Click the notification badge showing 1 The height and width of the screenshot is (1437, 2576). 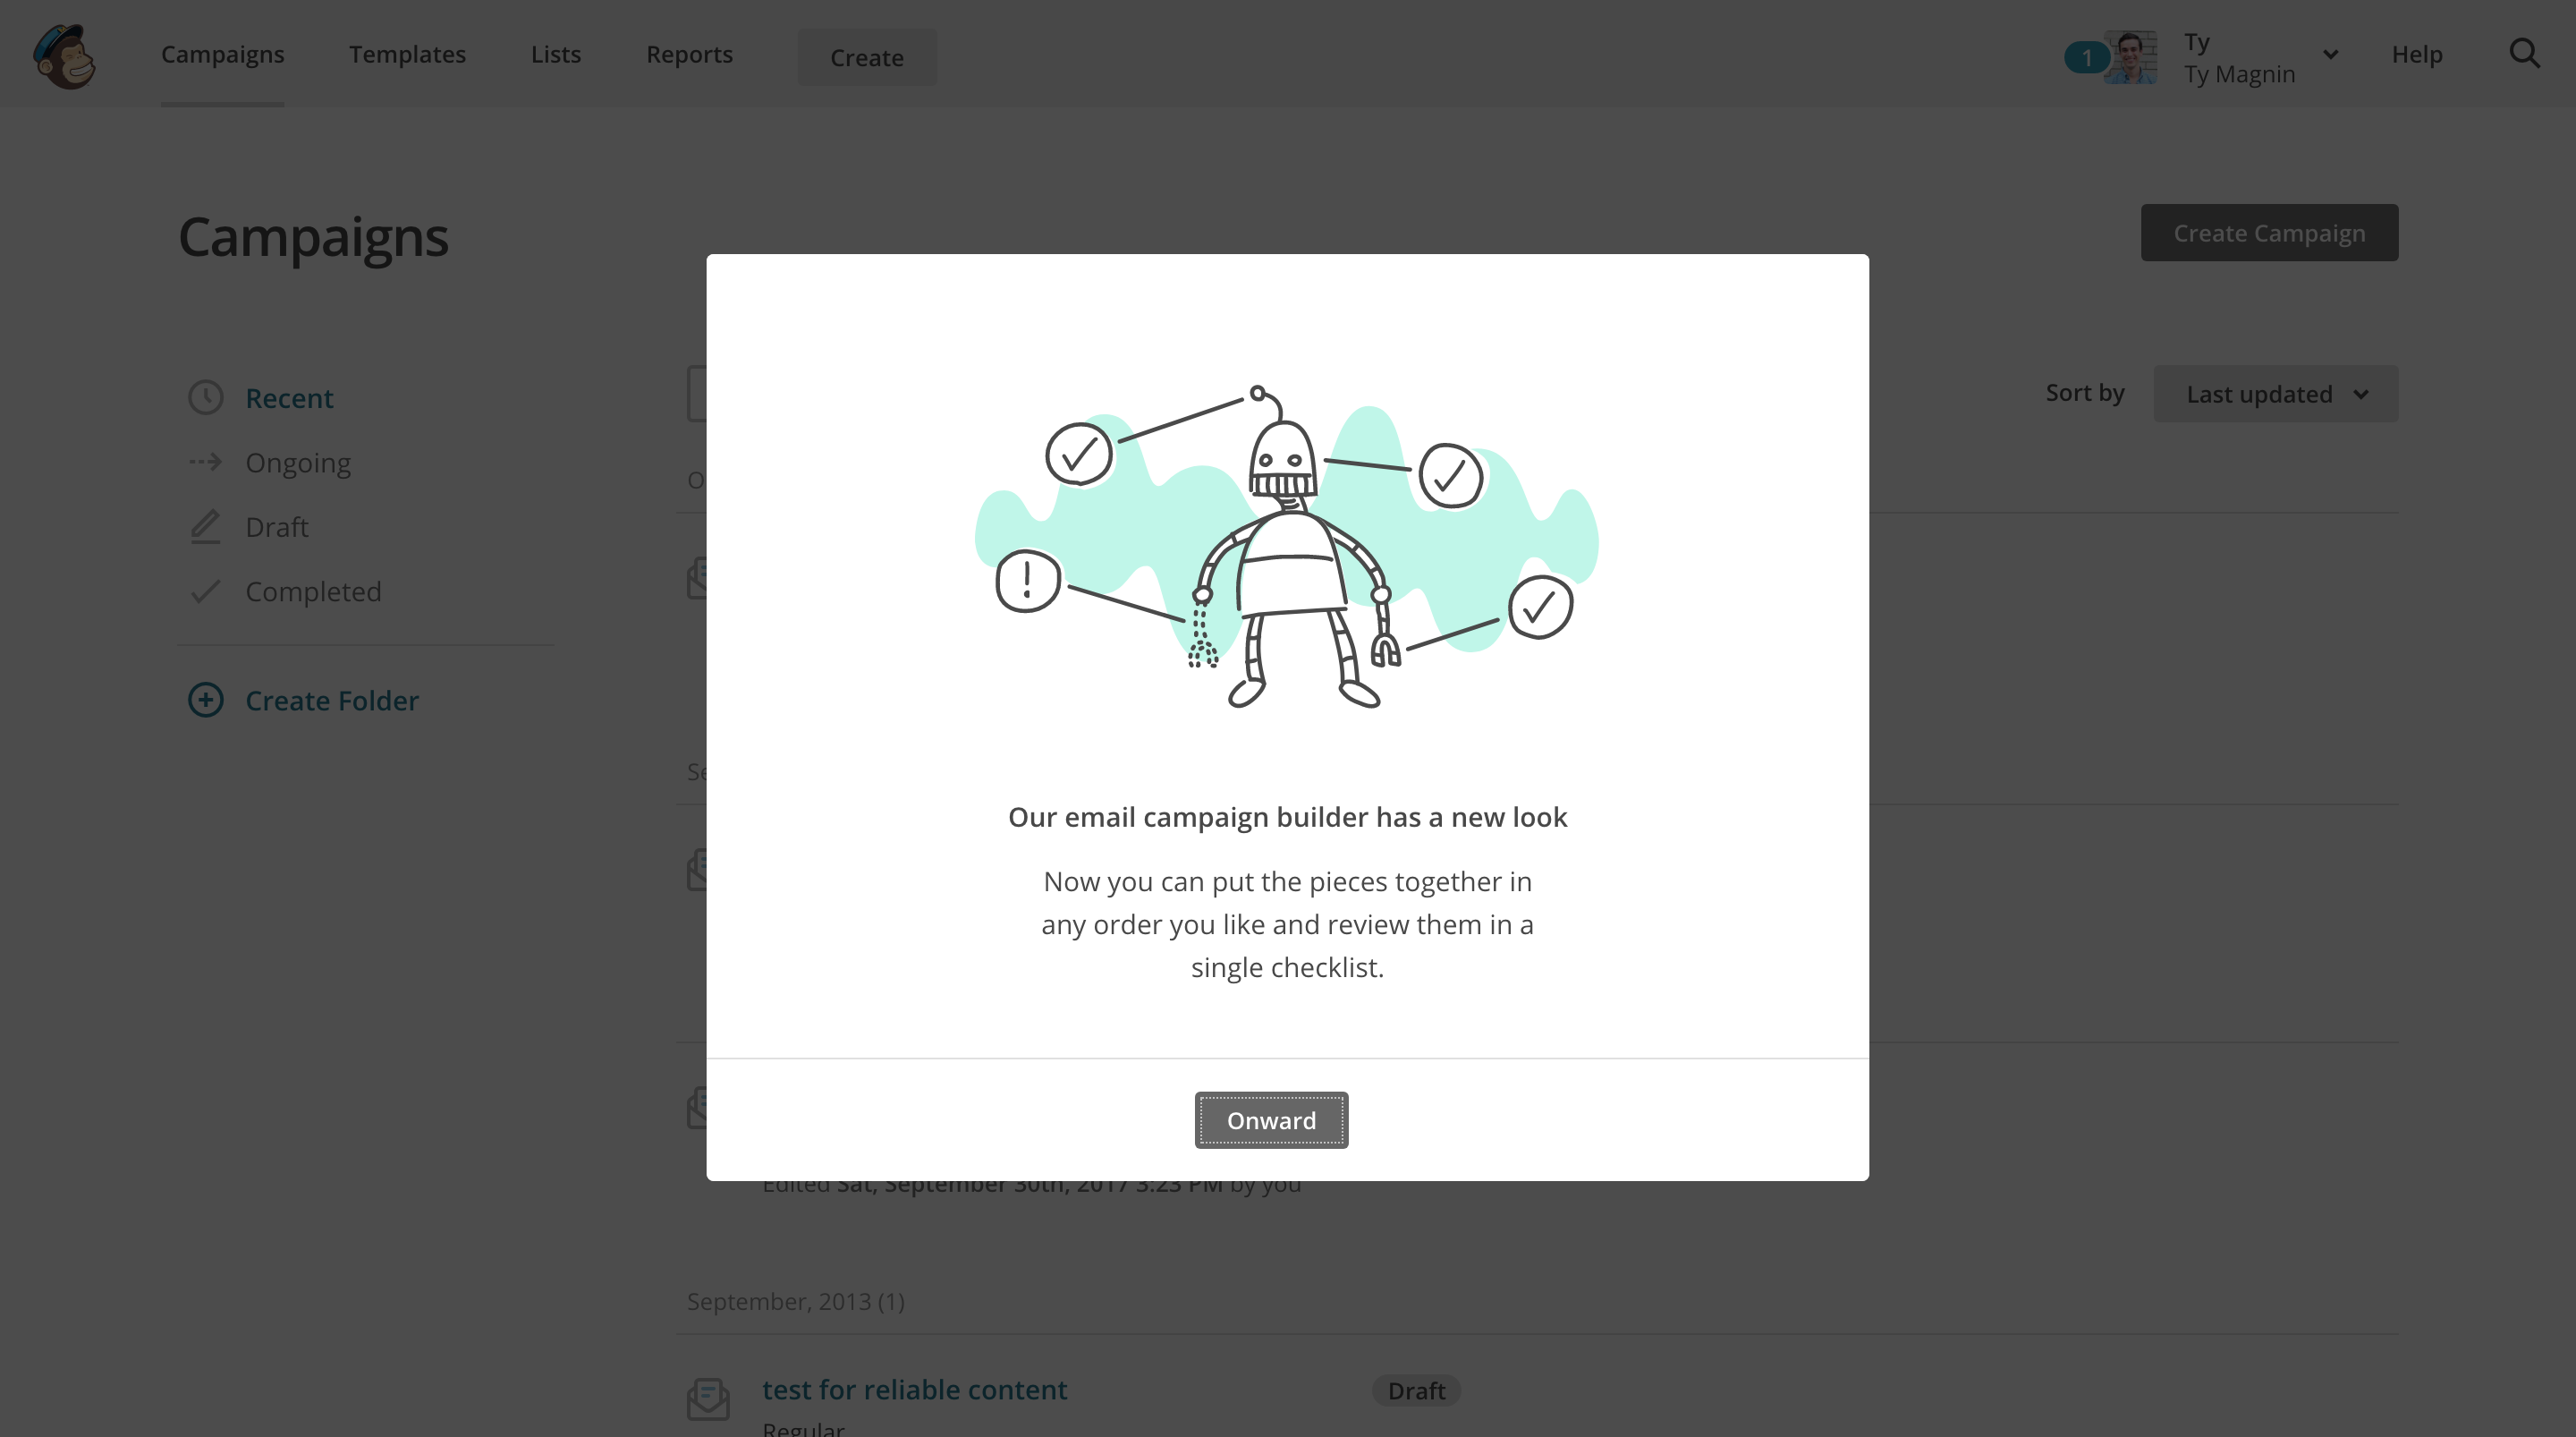click(x=2086, y=58)
